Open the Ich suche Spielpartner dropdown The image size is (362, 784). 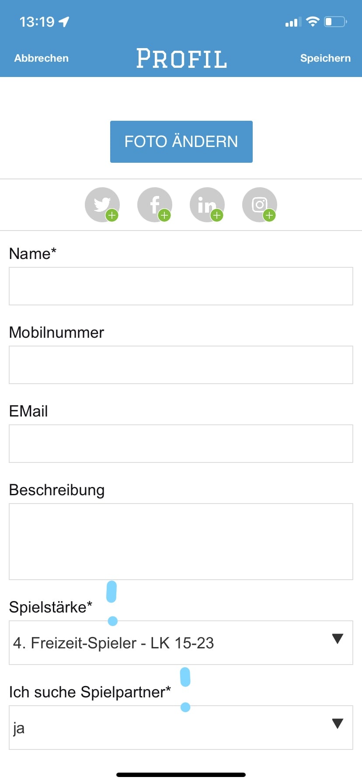pos(181,728)
